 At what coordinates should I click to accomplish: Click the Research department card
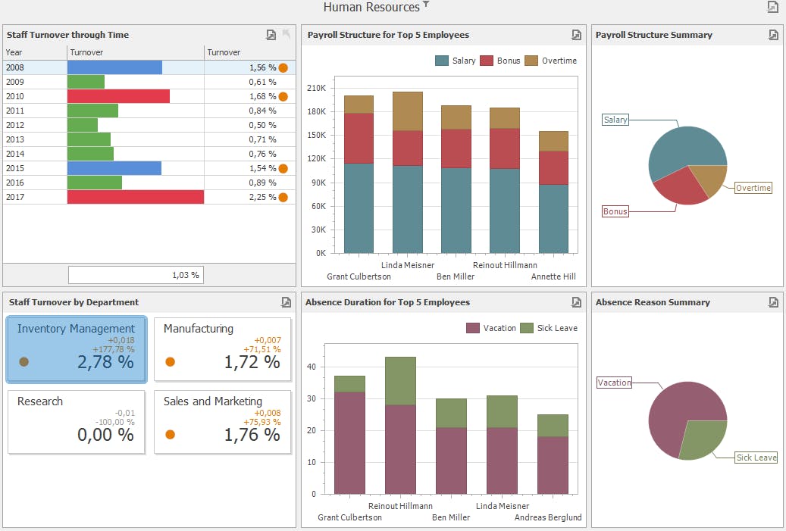(77, 422)
